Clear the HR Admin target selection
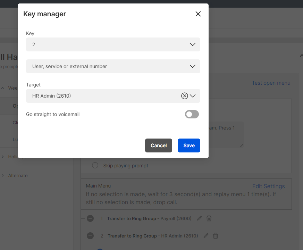Viewport: 303px width, 250px height. coord(184,96)
